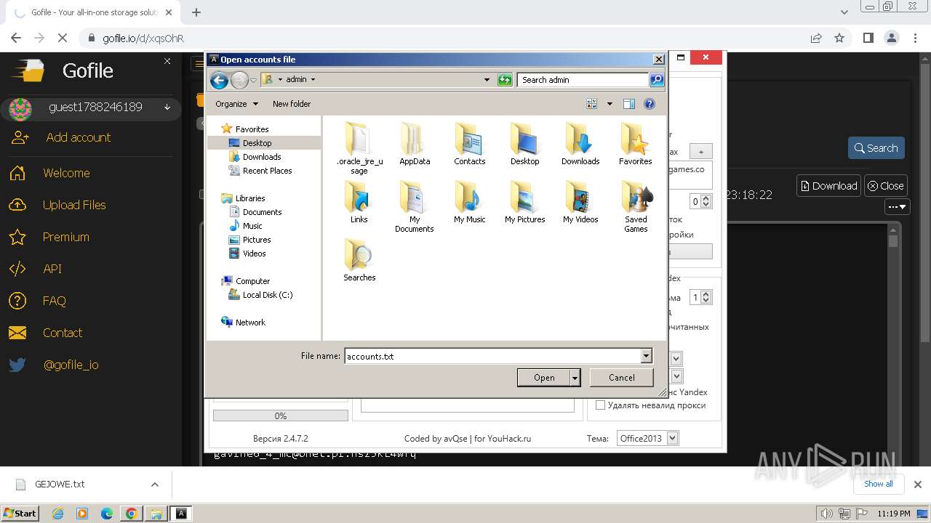
Task: Change view icon in file dialog
Action: coord(592,104)
